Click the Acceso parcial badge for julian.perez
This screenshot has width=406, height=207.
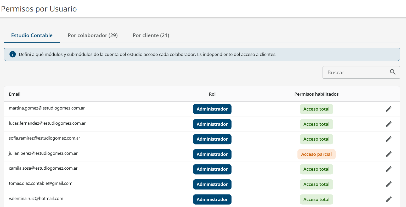(x=317, y=154)
